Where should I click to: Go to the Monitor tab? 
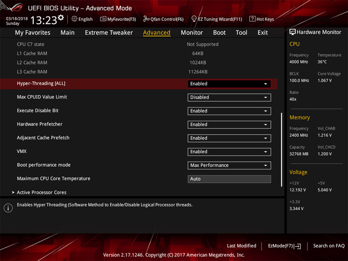192,33
